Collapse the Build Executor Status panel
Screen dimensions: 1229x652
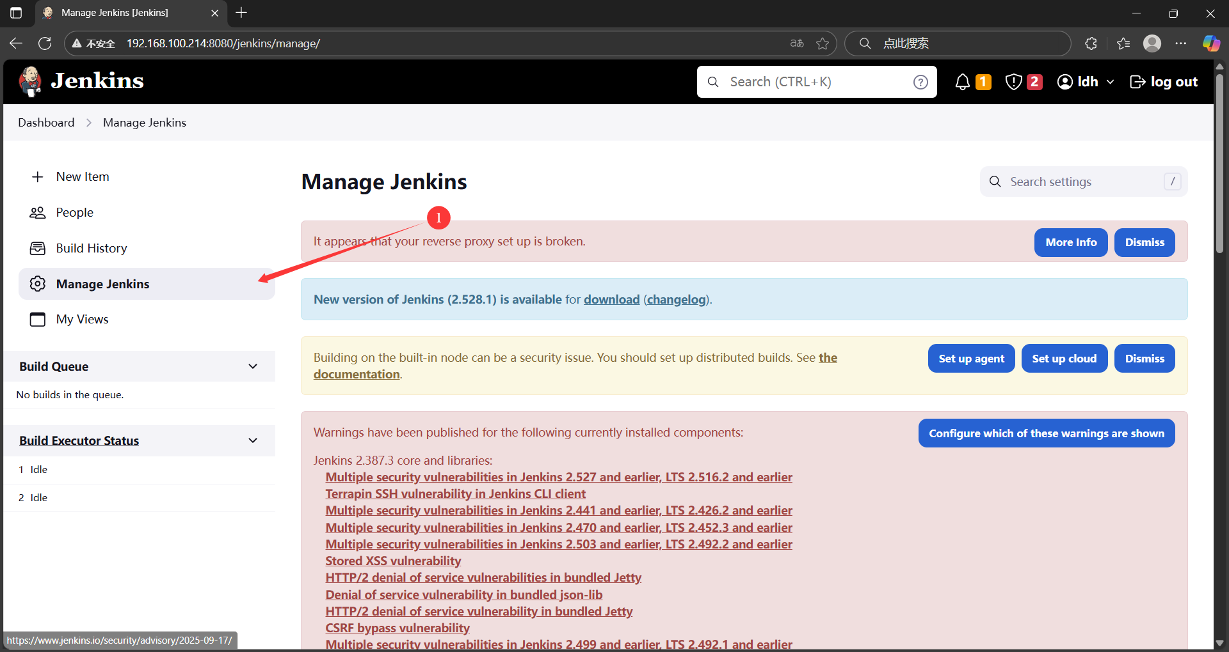[x=253, y=440]
